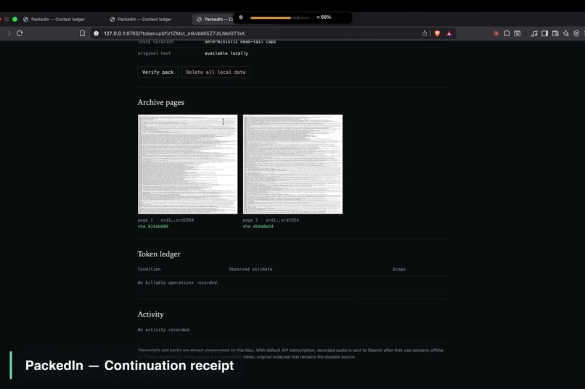This screenshot has width=585, height=389.
Task: Bookmark this page with the bookmark icon
Action: click(x=83, y=33)
